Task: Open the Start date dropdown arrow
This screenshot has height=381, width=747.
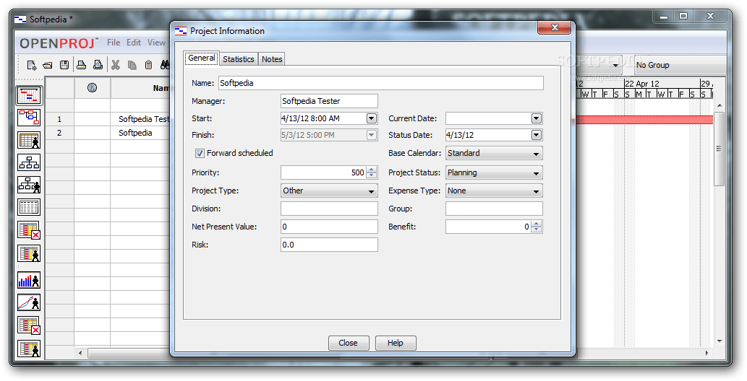Action: tap(372, 118)
